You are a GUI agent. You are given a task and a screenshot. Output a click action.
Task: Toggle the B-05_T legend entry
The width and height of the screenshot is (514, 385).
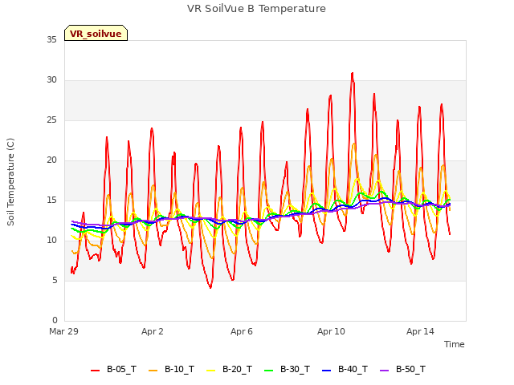pyautogui.click(x=113, y=369)
